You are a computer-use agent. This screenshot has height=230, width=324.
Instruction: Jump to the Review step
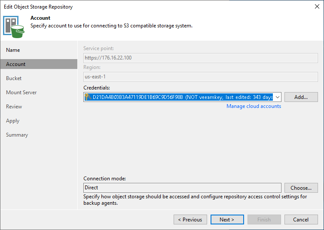[14, 107]
